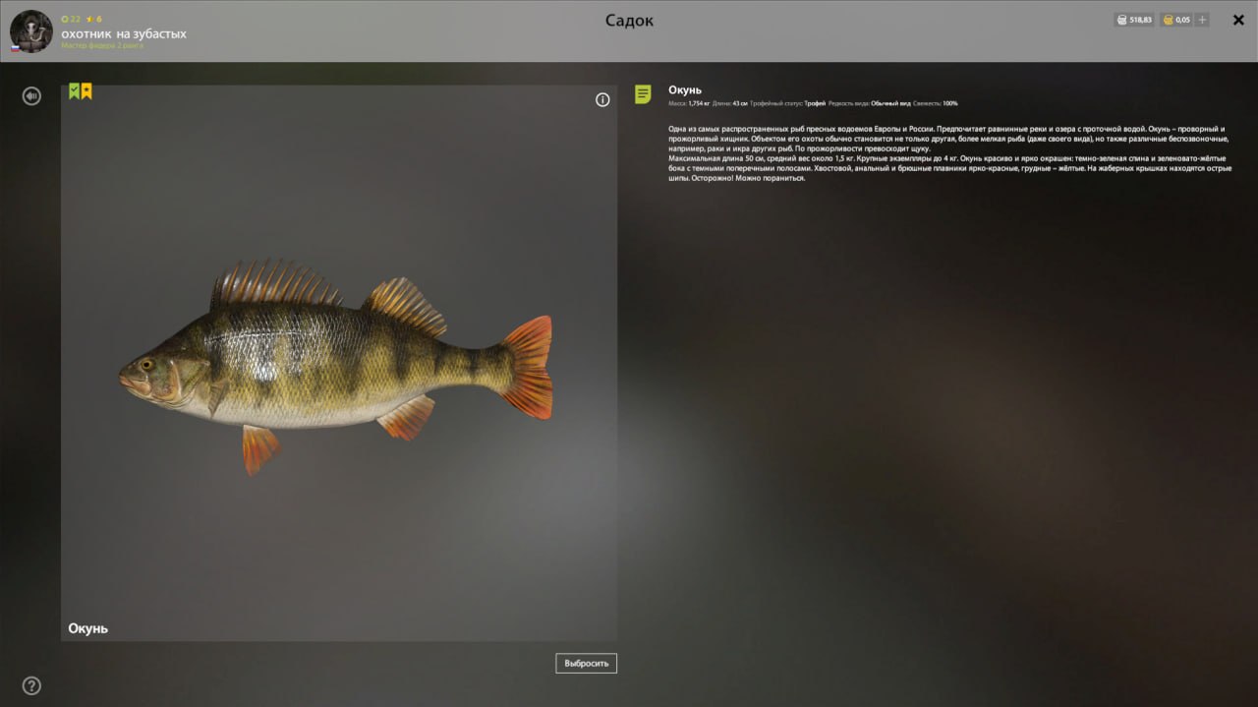Click the player name охотник на зубастых

[124, 33]
